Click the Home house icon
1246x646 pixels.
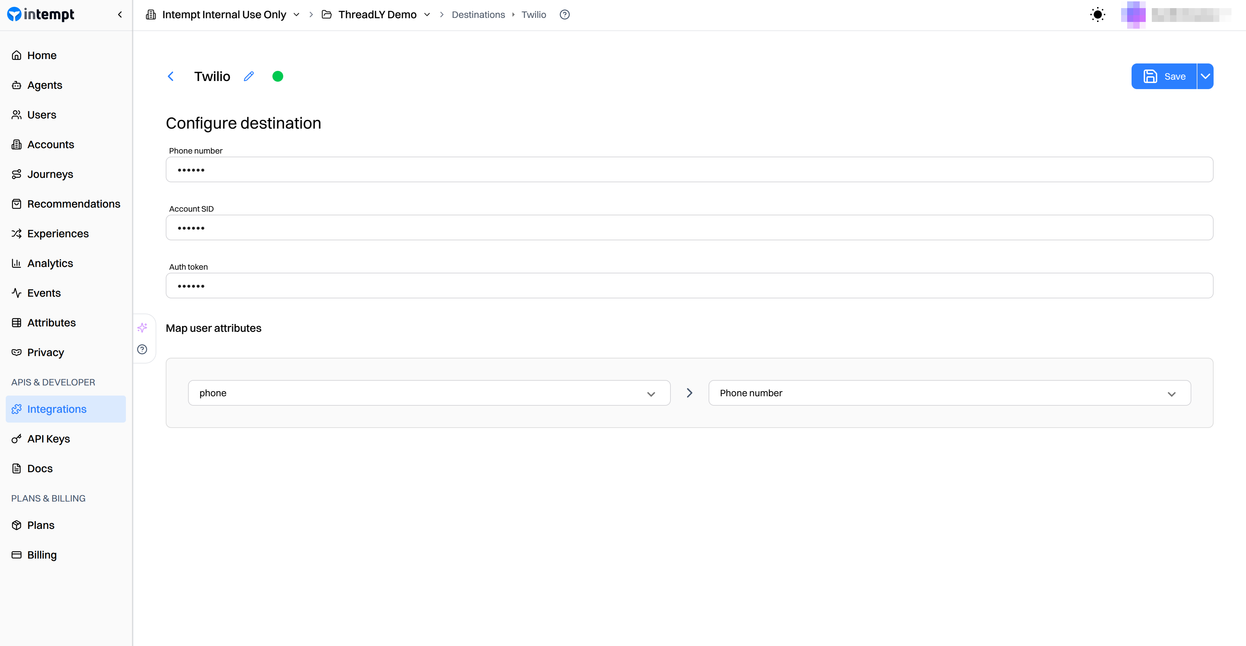pos(17,55)
